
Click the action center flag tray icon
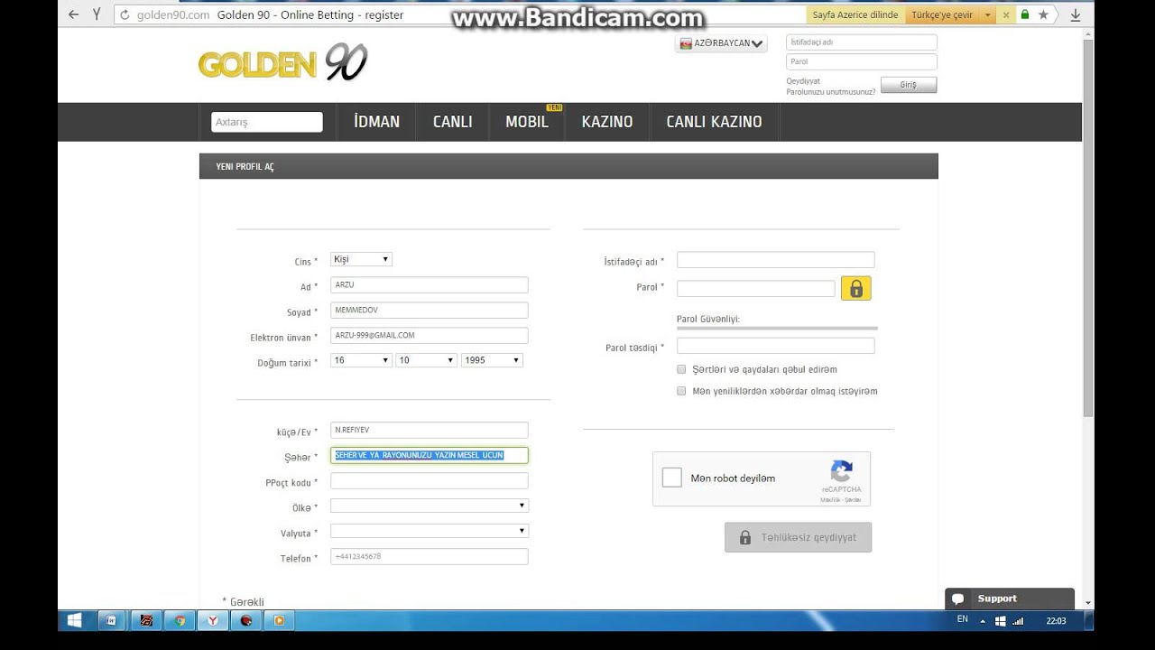pyautogui.click(x=1001, y=621)
